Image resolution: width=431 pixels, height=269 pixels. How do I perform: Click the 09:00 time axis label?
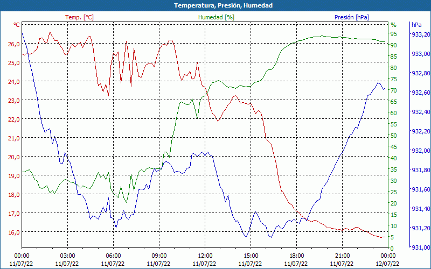point(159,256)
